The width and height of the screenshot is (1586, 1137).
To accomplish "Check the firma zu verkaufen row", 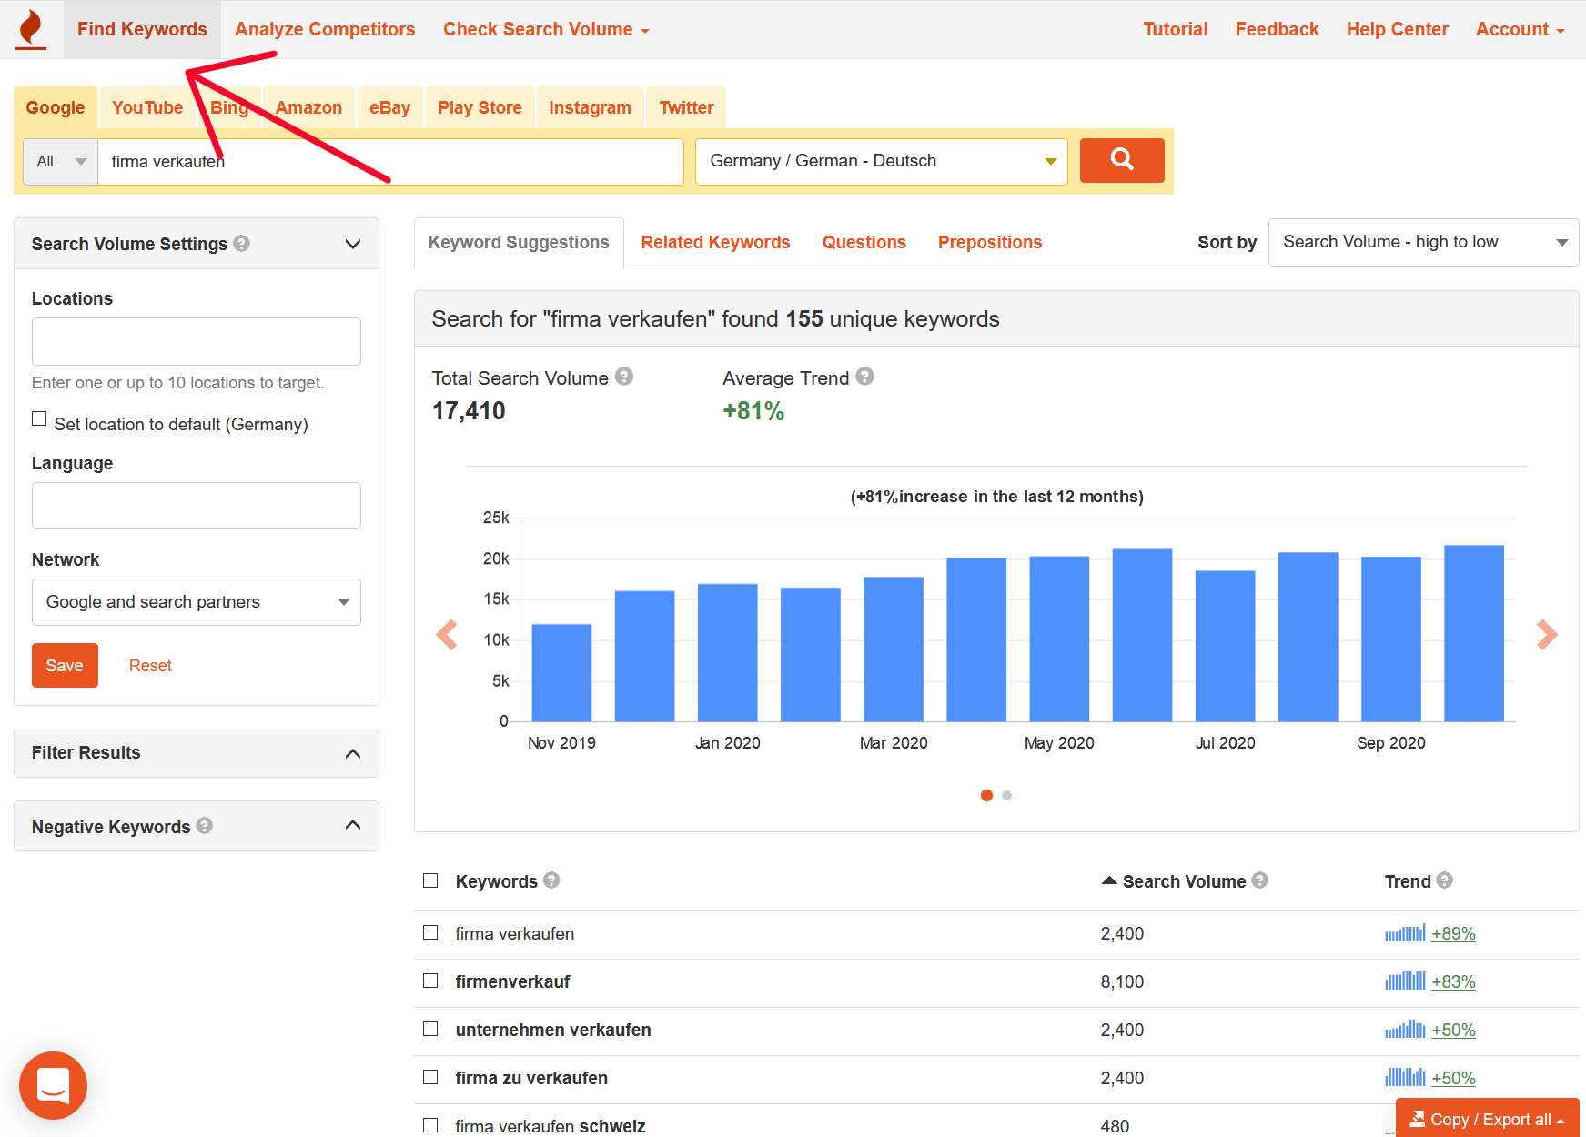I will point(430,1077).
